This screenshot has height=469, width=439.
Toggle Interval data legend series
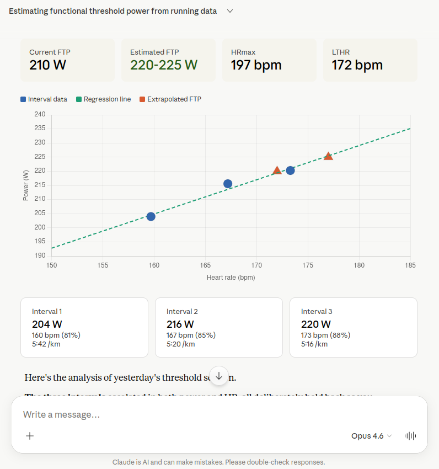pos(44,99)
